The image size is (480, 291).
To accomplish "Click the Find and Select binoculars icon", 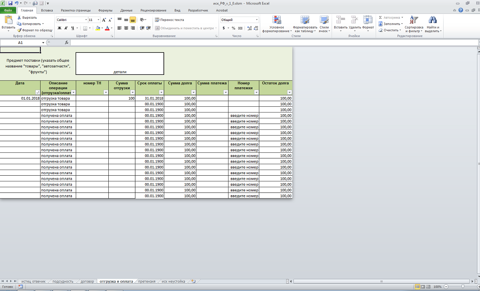I will pyautogui.click(x=433, y=21).
